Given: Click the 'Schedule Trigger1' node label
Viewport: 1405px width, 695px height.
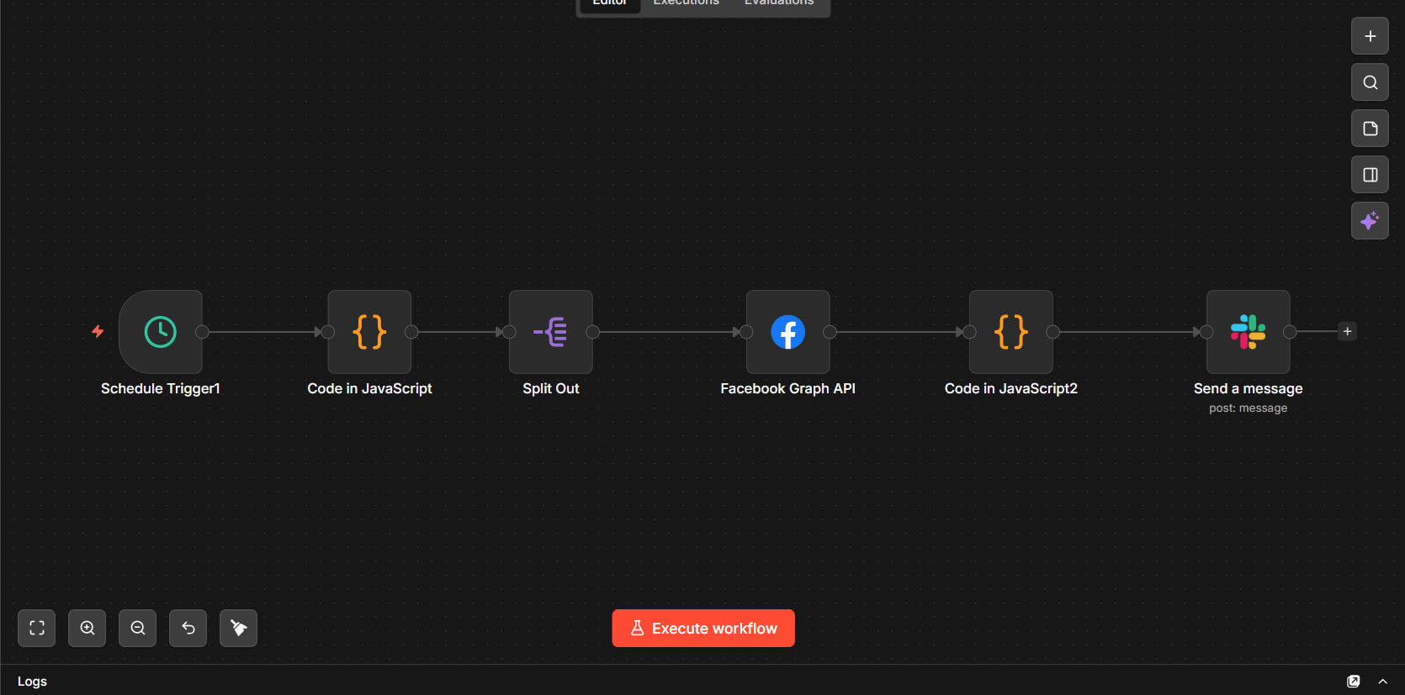Looking at the screenshot, I should click(161, 388).
